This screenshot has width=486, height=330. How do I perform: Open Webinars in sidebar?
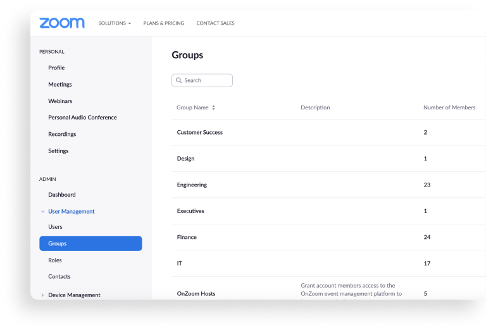(x=60, y=101)
